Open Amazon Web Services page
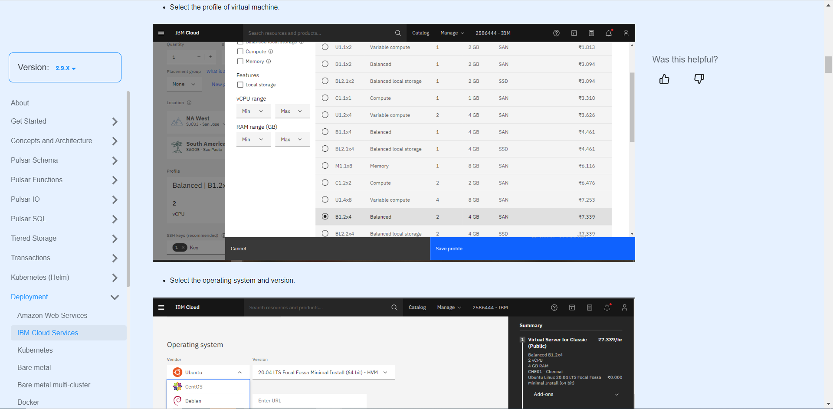 pyautogui.click(x=52, y=315)
